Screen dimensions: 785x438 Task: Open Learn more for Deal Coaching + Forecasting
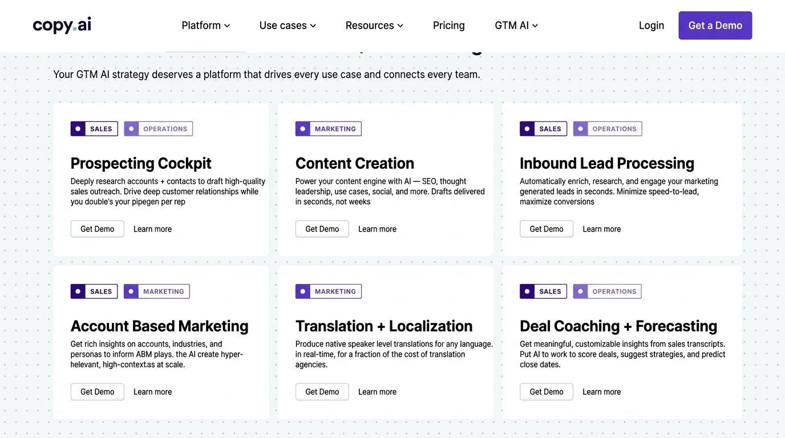coord(602,392)
